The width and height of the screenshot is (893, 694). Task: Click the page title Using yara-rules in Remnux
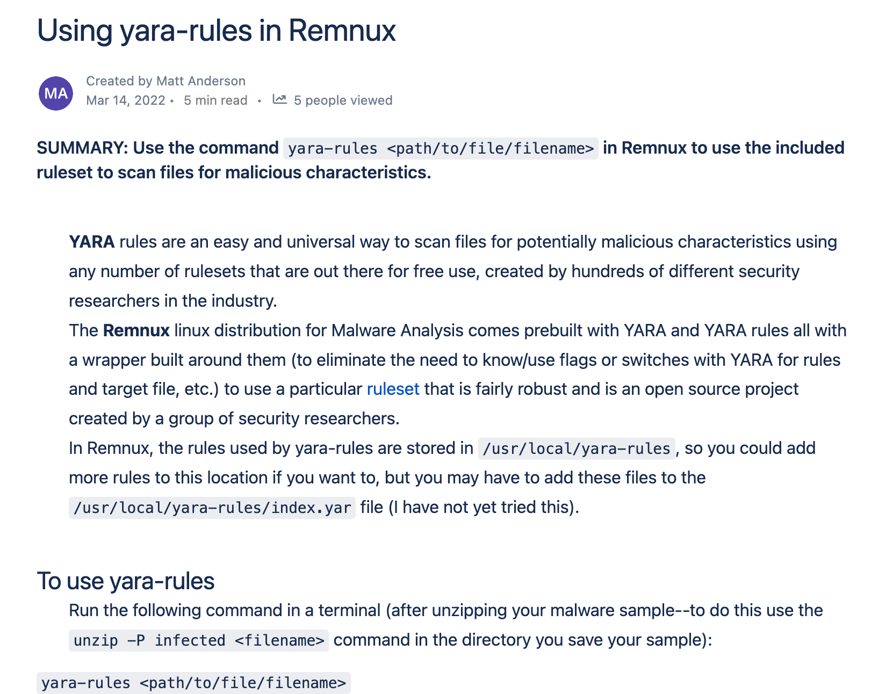click(216, 31)
